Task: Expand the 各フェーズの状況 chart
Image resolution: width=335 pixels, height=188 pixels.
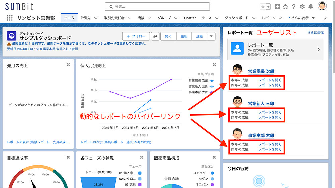Action: (x=142, y=157)
